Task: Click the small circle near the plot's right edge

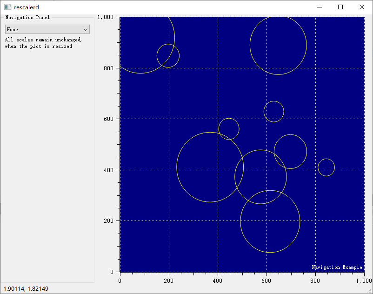Action: click(326, 167)
